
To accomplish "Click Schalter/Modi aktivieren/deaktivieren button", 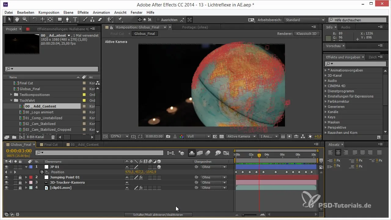I will (158, 215).
